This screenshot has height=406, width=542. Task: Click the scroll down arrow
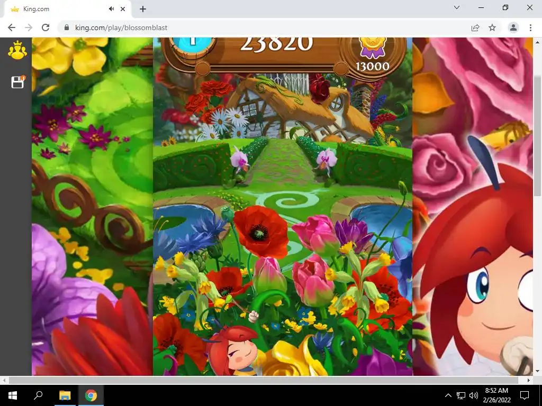click(x=537, y=372)
